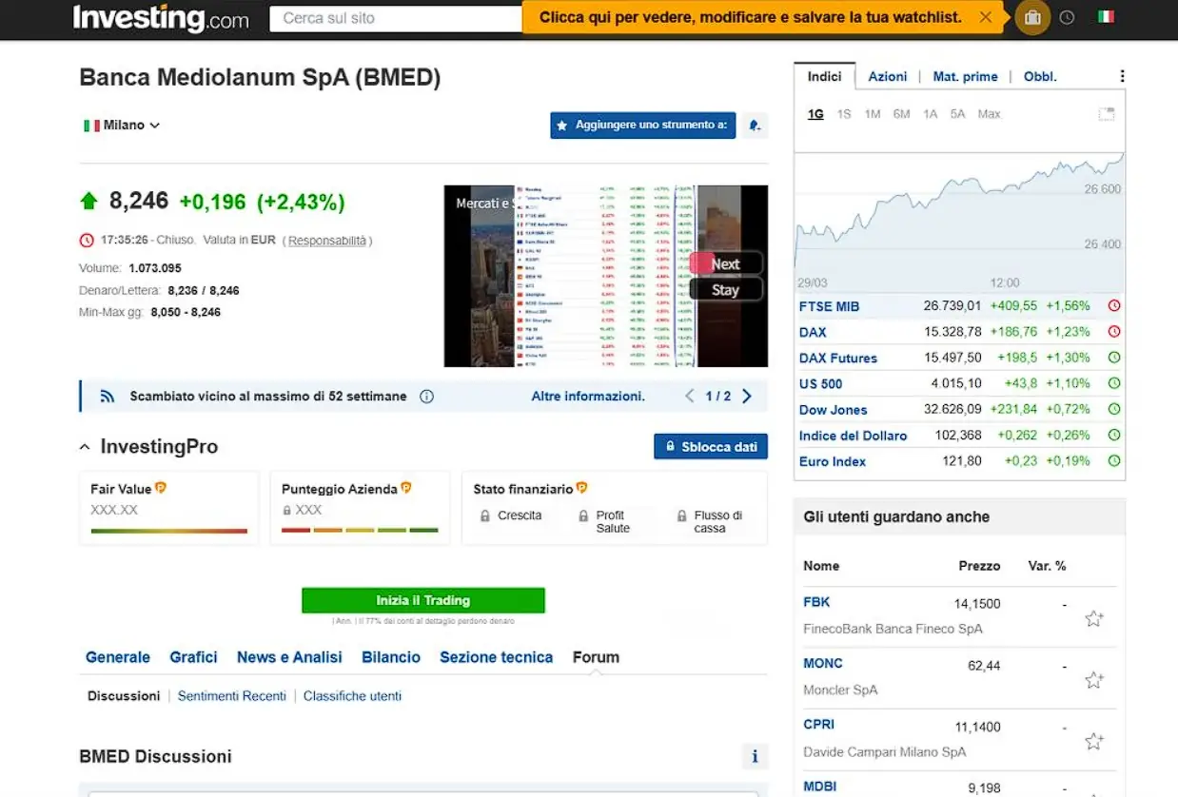Image resolution: width=1178 pixels, height=797 pixels.
Task: Click the Fair Value gradient bar
Action: coord(169,531)
